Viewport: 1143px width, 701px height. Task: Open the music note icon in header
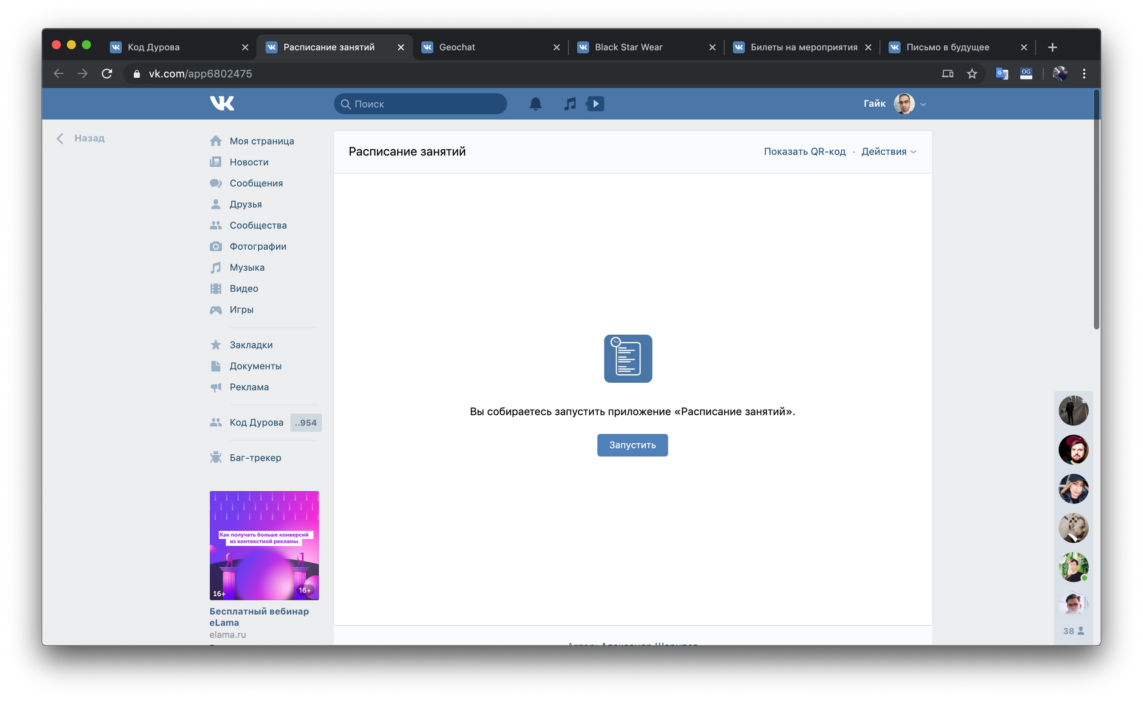click(570, 104)
